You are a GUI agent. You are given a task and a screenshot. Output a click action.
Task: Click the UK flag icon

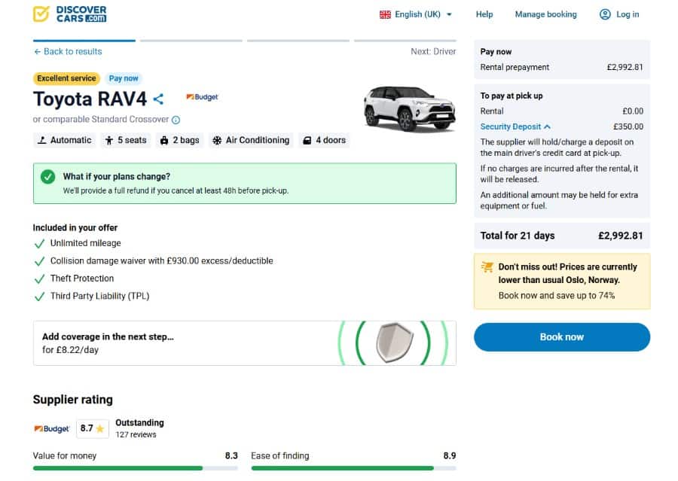tap(385, 15)
